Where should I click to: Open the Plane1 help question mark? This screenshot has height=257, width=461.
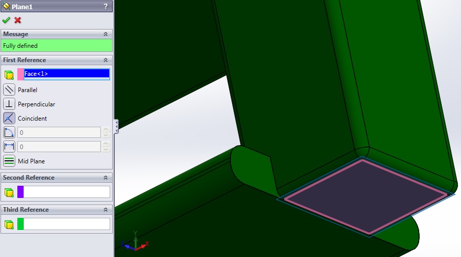[x=106, y=7]
